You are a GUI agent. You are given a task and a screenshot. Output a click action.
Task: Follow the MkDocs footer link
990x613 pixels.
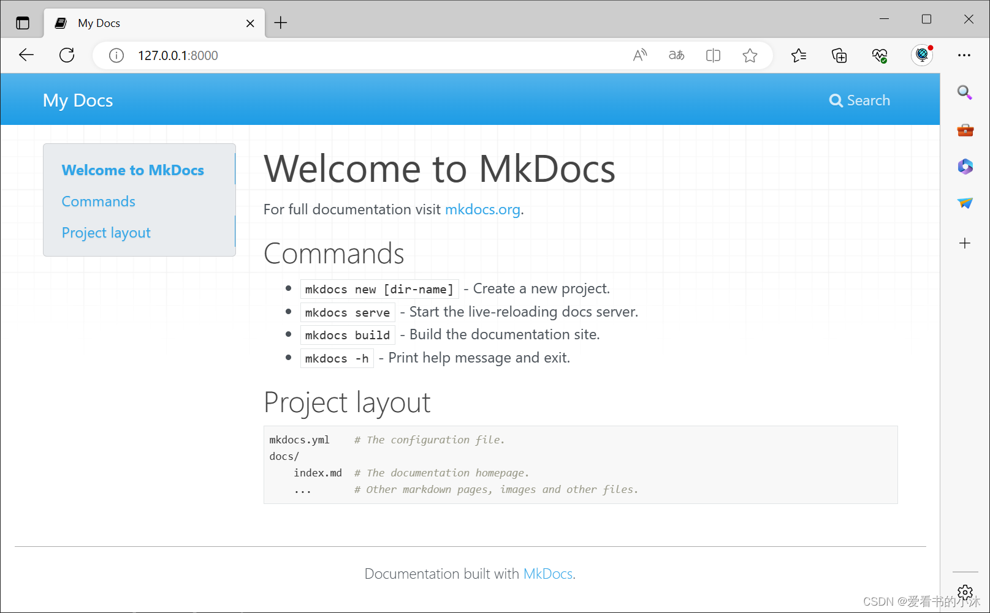point(548,574)
